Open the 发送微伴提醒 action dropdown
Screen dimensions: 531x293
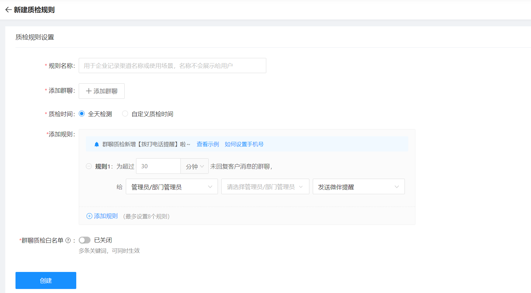pyautogui.click(x=359, y=187)
